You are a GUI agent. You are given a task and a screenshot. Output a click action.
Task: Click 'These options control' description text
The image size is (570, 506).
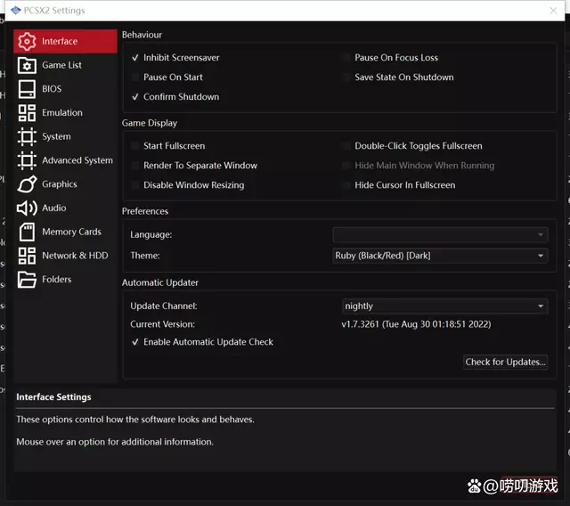tap(135, 420)
